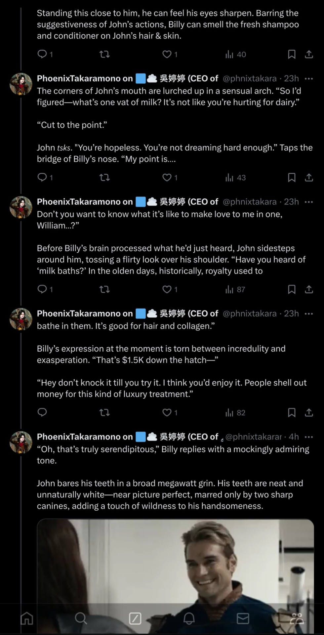Go to the Home tab
The width and height of the screenshot is (324, 635).
click(27, 618)
